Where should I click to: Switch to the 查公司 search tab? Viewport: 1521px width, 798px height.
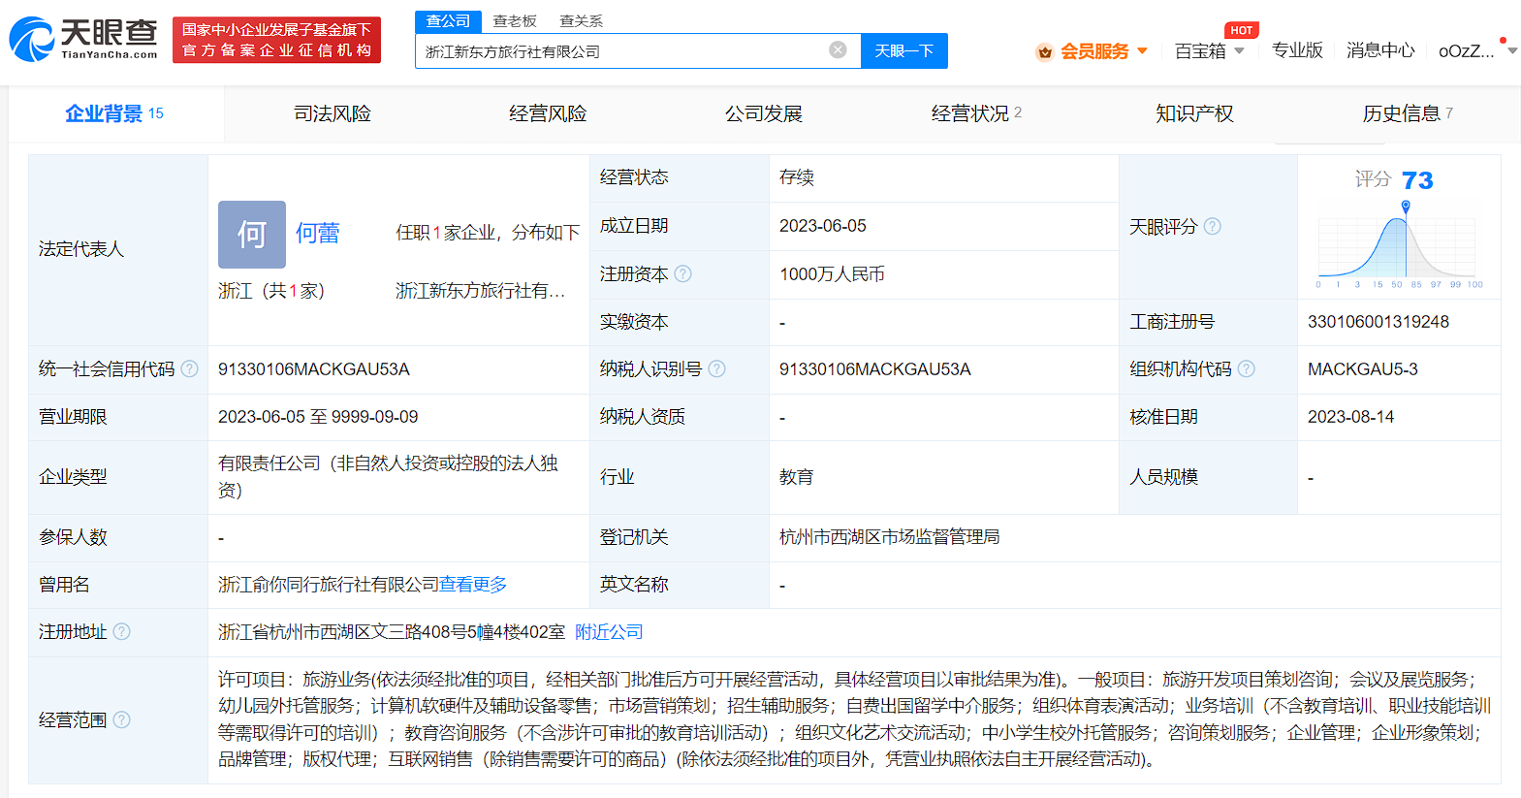[x=448, y=20]
